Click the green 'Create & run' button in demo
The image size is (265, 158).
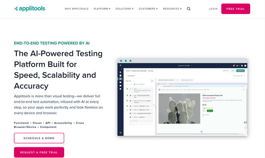tap(241, 71)
